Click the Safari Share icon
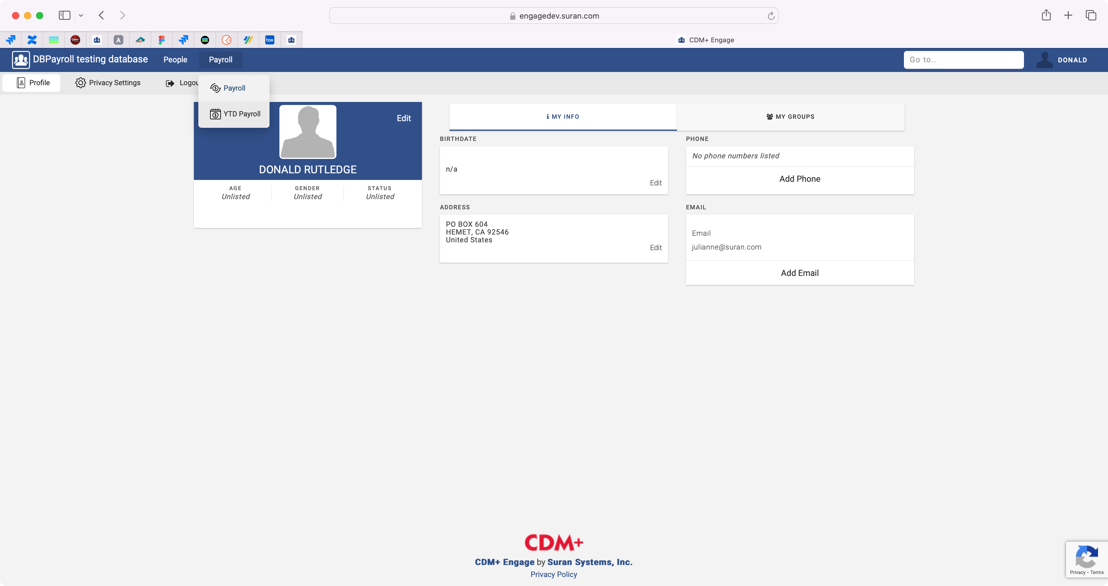Viewport: 1108px width, 586px height. tap(1046, 16)
